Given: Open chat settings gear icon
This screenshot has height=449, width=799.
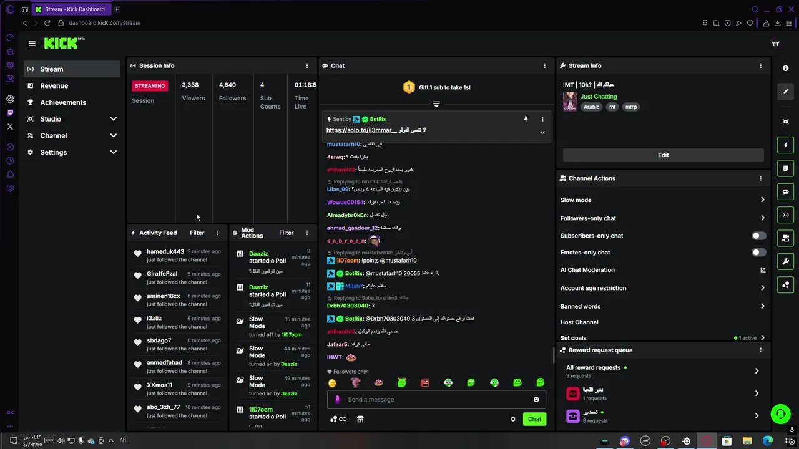Looking at the screenshot, I should [x=513, y=419].
